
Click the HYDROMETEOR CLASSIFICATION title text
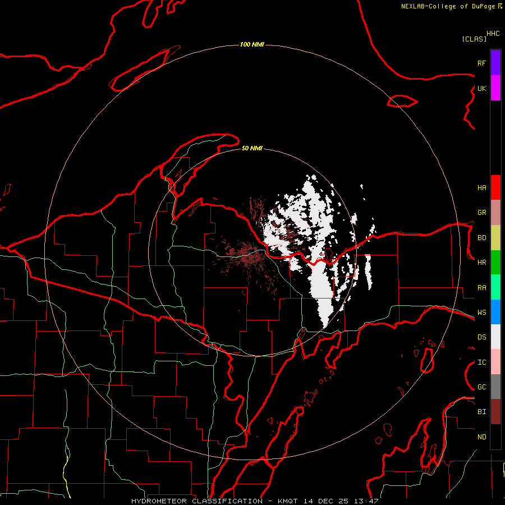point(196,501)
